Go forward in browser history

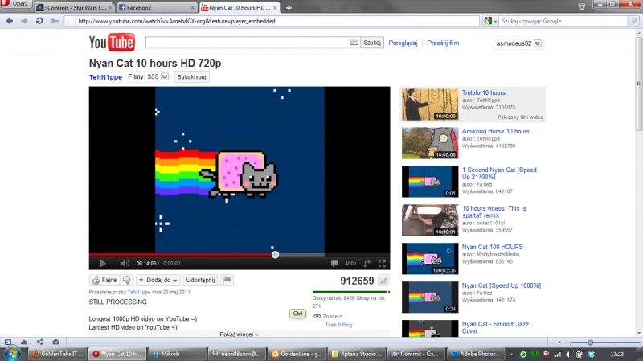(24, 21)
